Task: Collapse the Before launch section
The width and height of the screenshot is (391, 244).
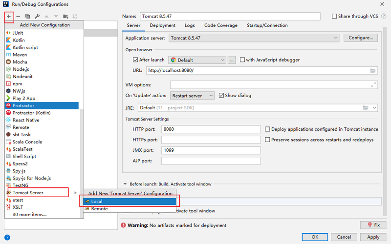Action: click(125, 184)
